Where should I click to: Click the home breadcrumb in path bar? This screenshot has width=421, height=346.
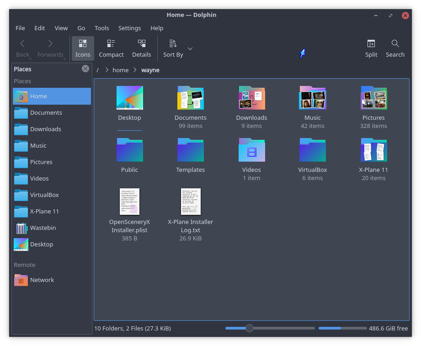point(121,70)
